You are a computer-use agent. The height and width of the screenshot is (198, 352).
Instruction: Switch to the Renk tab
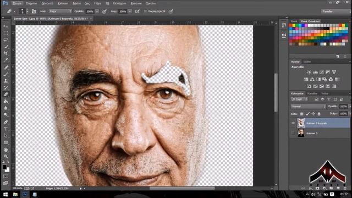pos(294,21)
